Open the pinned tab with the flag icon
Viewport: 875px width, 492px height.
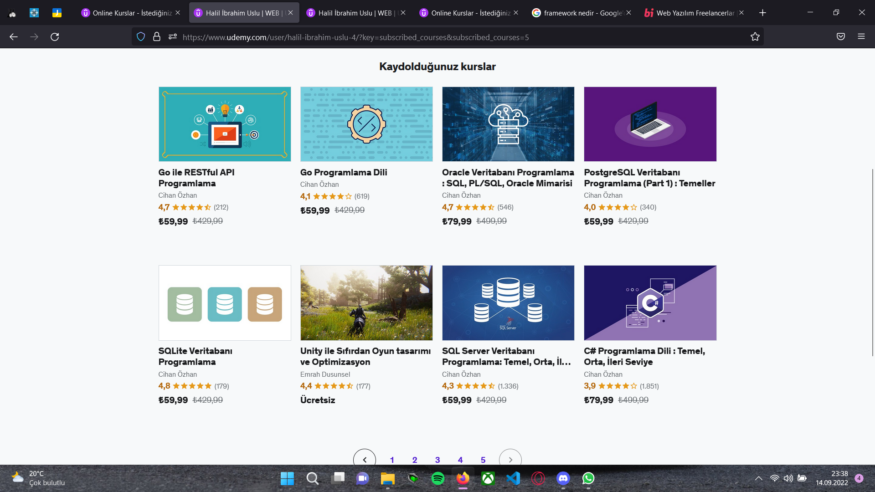[57, 13]
